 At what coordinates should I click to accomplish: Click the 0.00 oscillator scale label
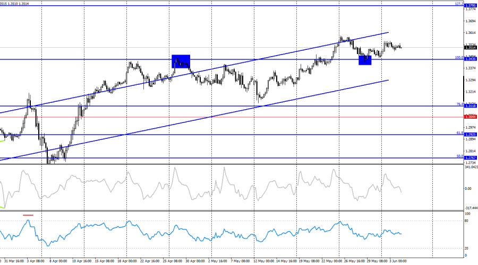[468, 189]
